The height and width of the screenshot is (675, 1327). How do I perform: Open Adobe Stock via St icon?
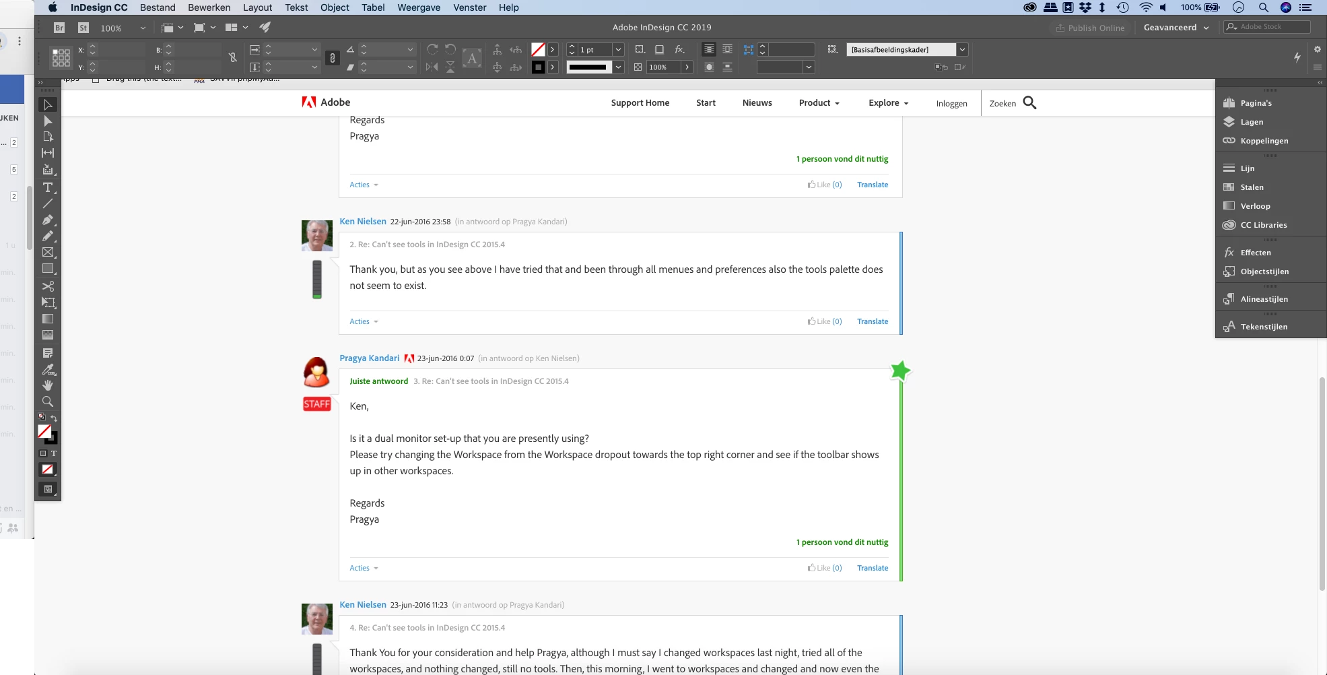pos(83,28)
